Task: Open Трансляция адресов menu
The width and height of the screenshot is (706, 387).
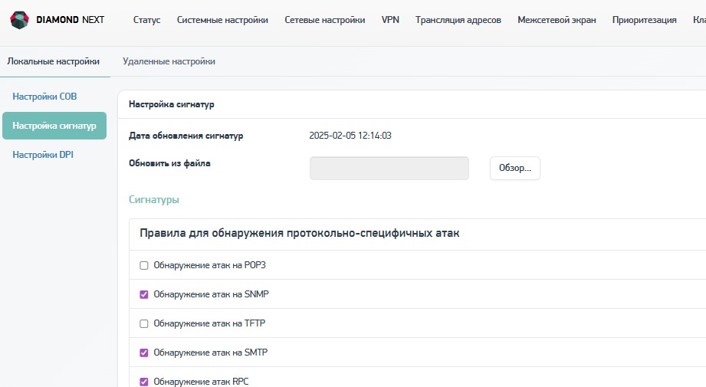Action: pyautogui.click(x=458, y=20)
